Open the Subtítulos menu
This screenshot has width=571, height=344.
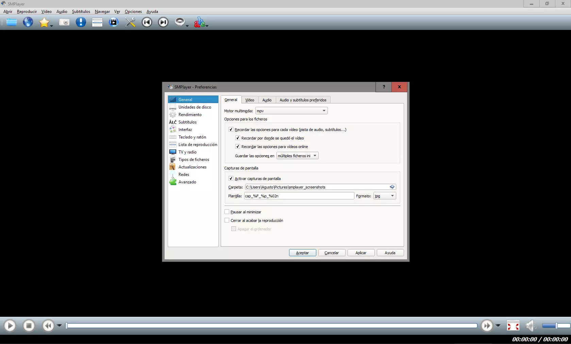81,12
